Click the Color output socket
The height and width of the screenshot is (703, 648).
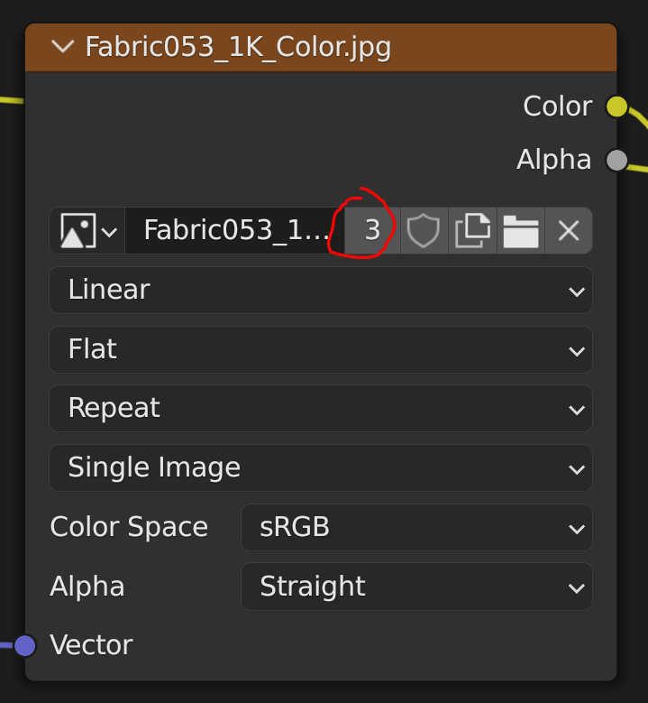click(x=616, y=106)
